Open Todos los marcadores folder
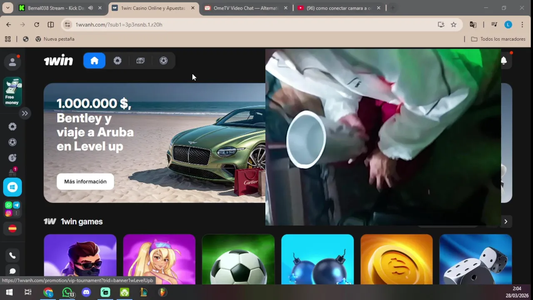 tap(498, 39)
